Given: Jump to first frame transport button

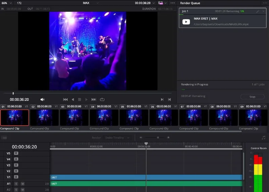Looking at the screenshot, I should point(65,99).
